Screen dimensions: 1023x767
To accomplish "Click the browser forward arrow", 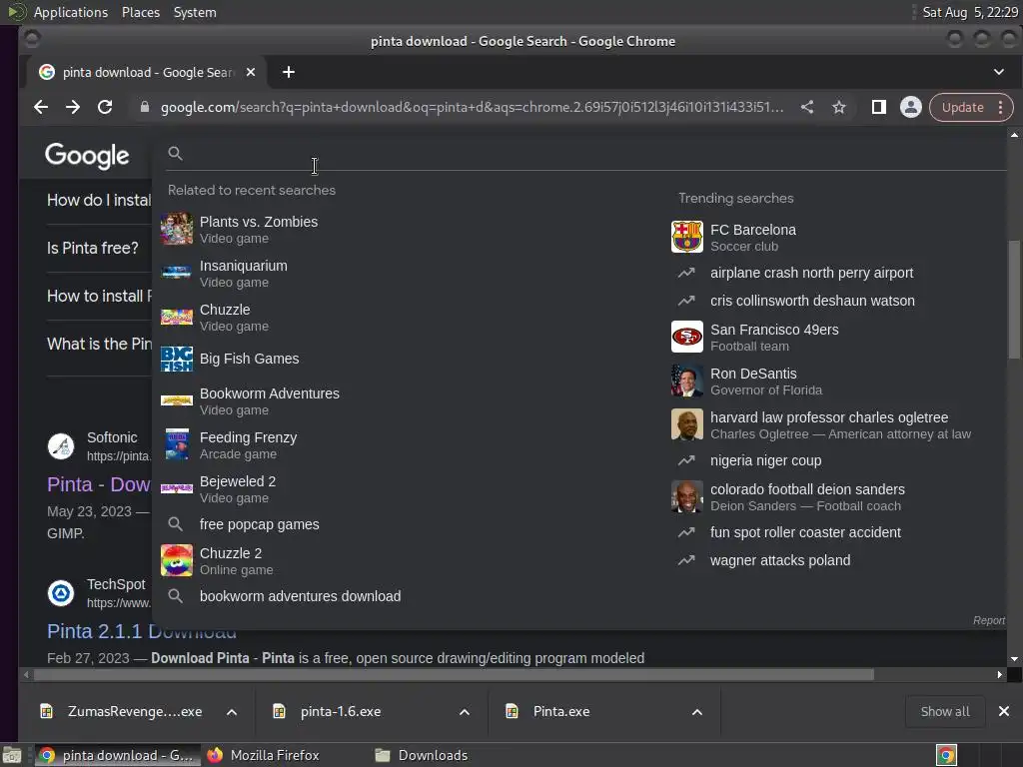I will pos(72,107).
